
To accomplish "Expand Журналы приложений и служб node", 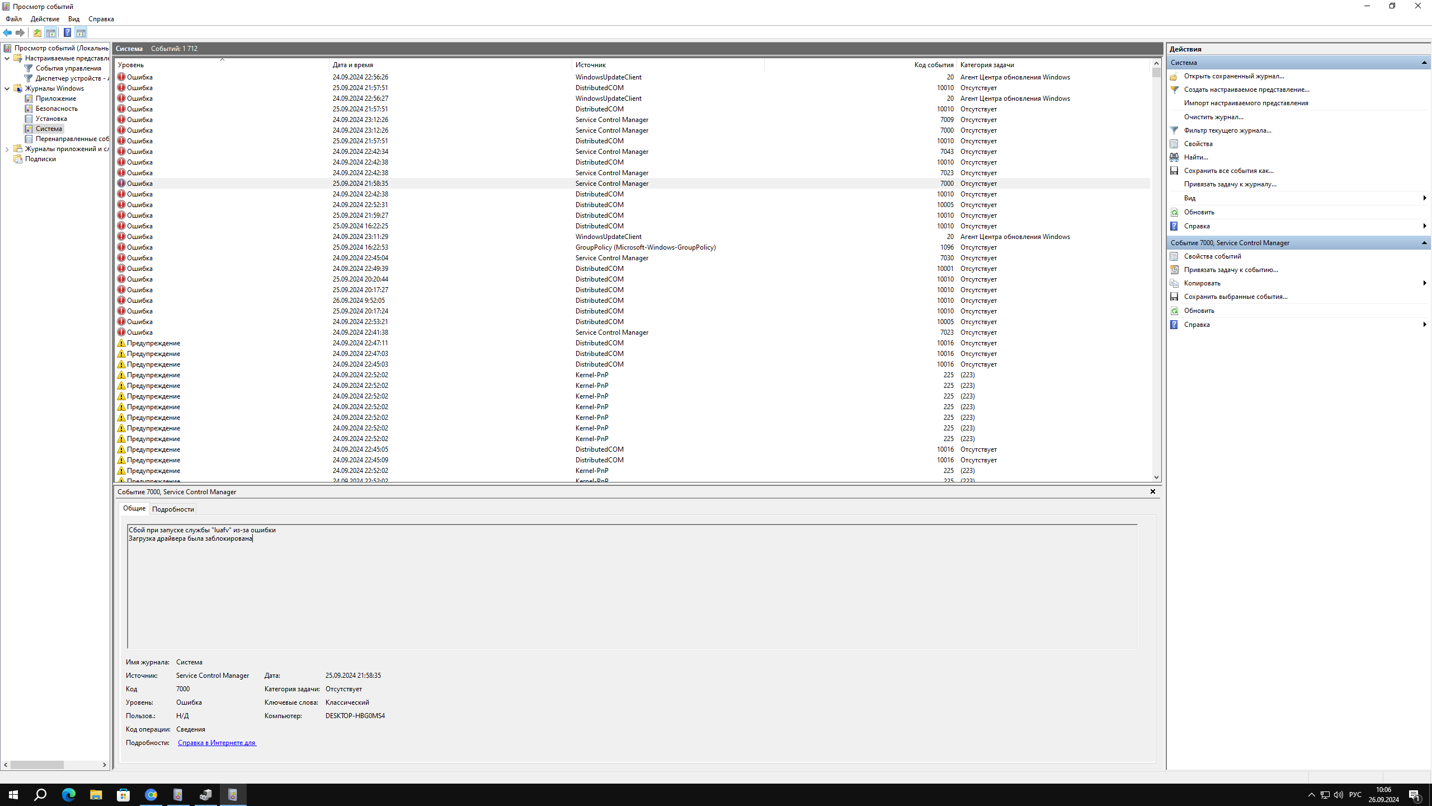I will click(x=7, y=149).
